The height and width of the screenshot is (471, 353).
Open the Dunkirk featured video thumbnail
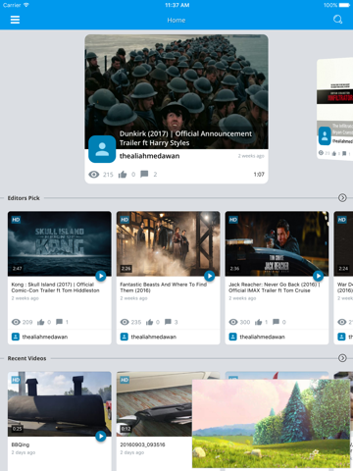(x=176, y=91)
